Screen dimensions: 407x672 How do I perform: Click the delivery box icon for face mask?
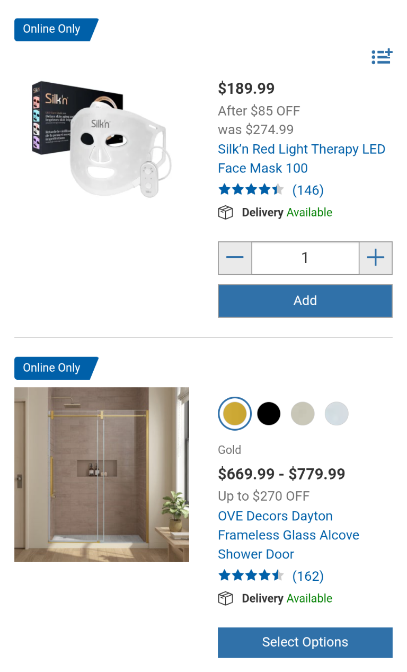coord(226,213)
